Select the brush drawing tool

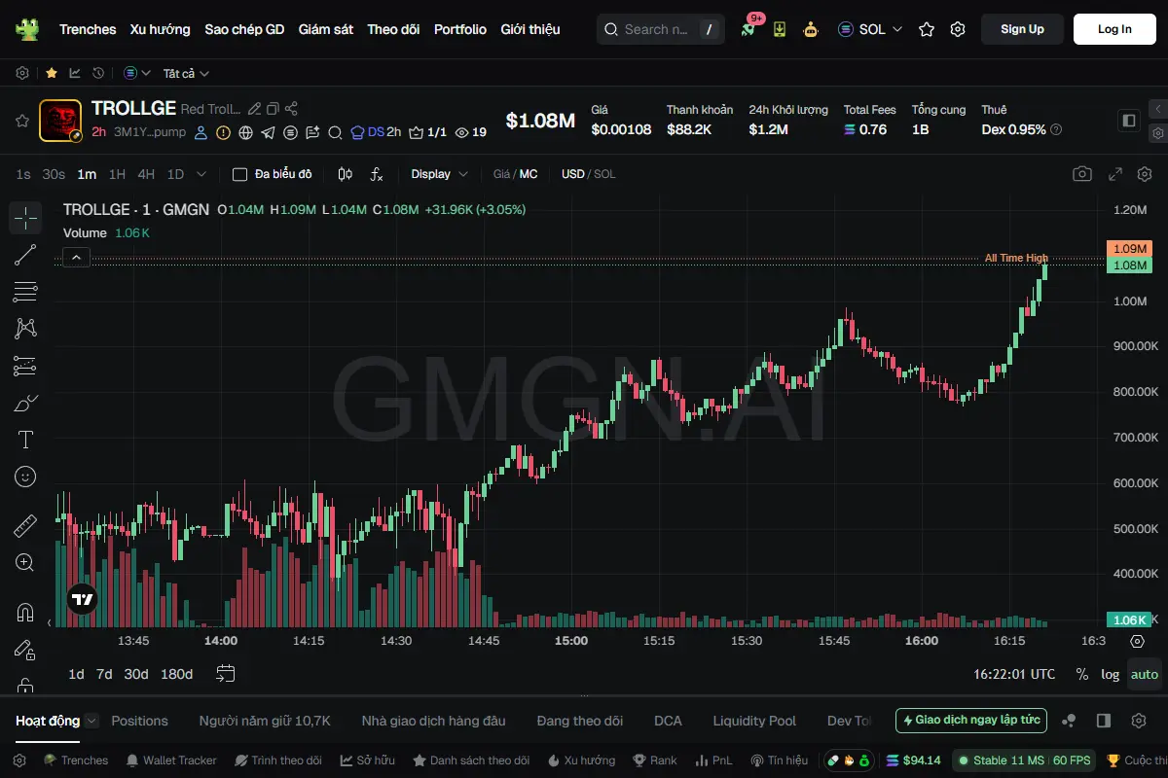[x=25, y=403]
